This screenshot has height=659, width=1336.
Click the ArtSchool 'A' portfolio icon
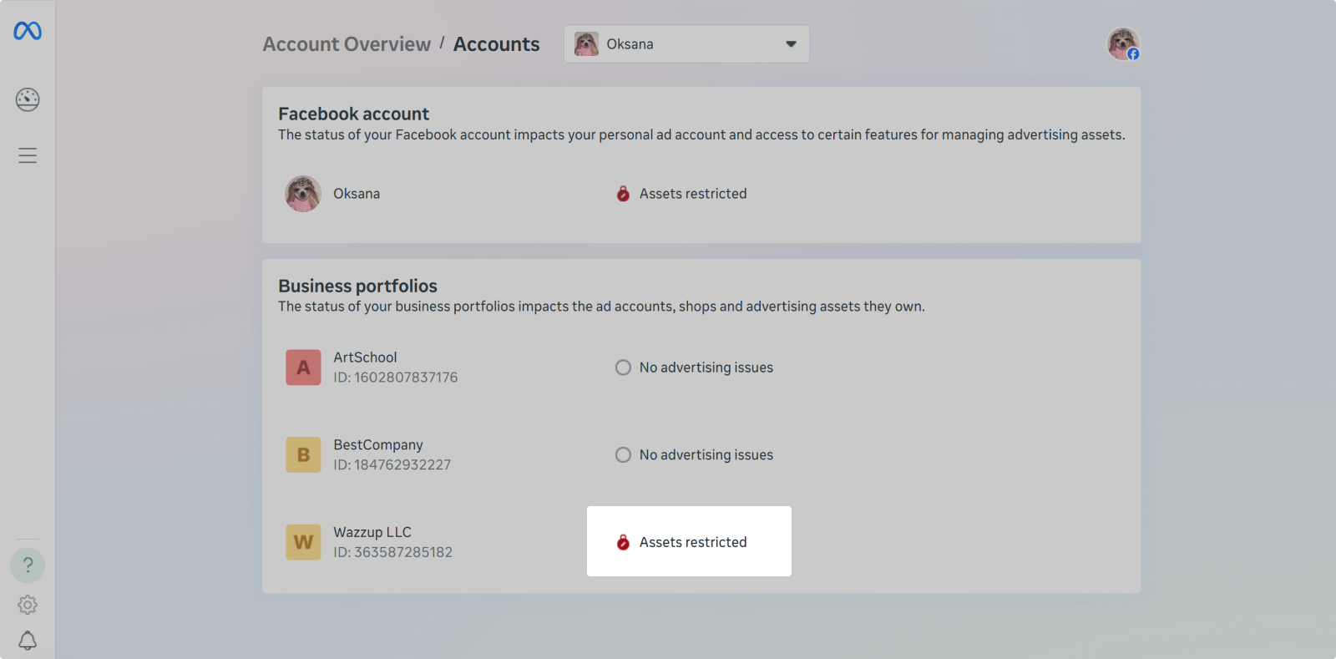(303, 368)
